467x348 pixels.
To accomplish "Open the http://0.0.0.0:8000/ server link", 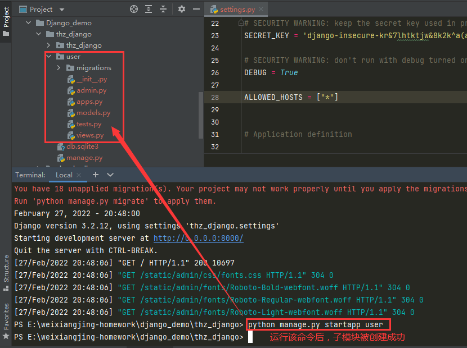I will coord(199,239).
